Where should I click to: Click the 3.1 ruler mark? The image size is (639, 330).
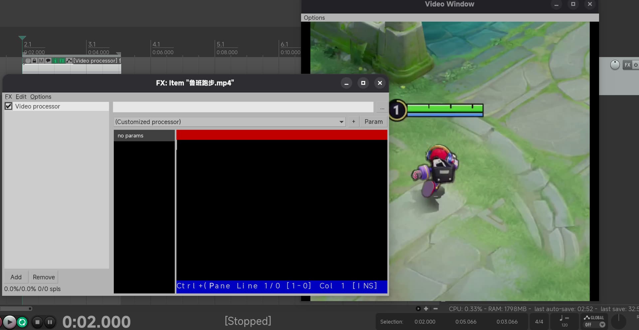92,44
